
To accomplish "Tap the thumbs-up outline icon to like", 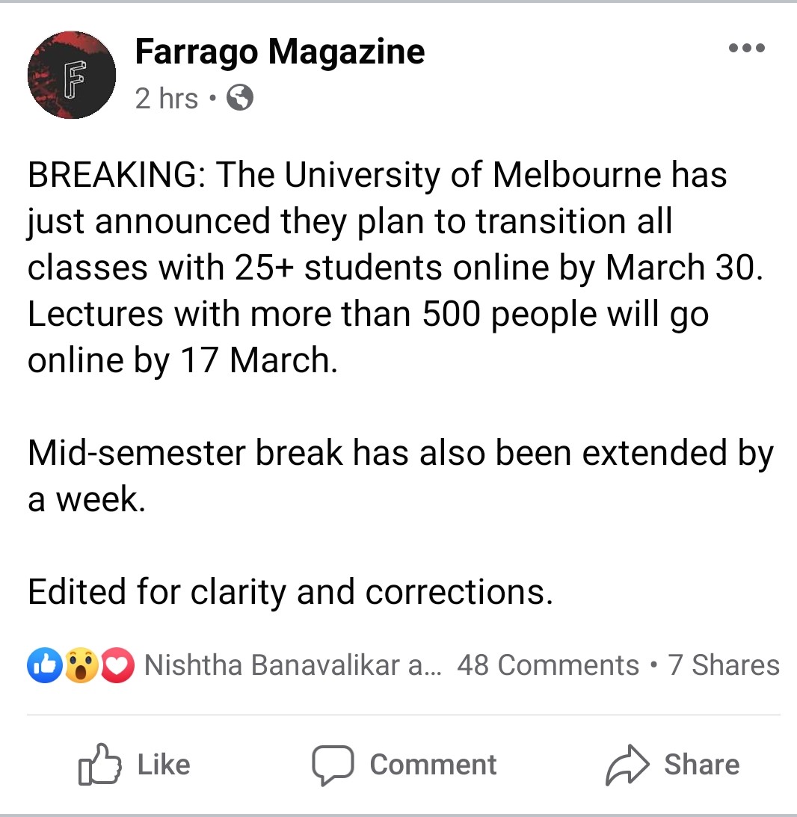I will (x=99, y=764).
